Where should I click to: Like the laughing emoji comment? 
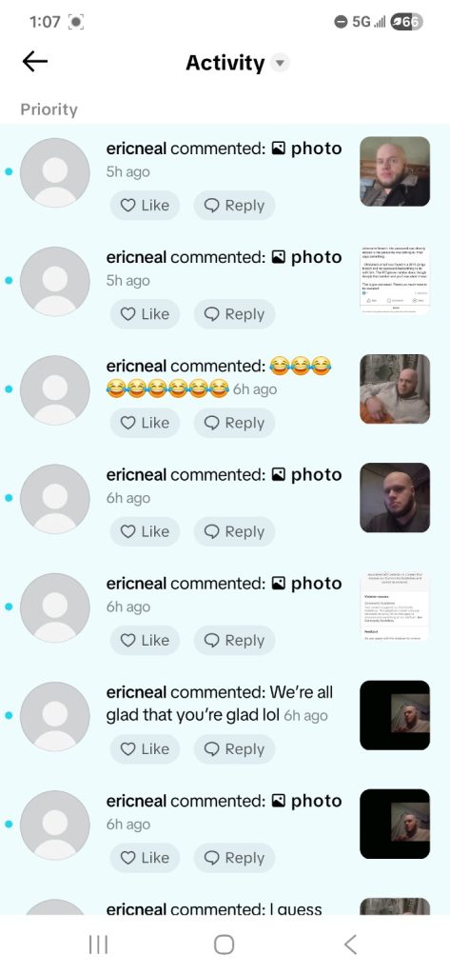tap(145, 423)
